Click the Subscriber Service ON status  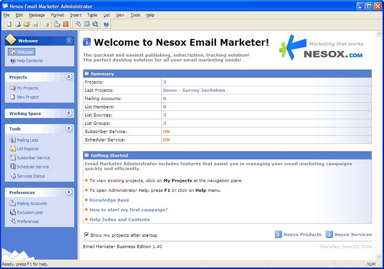(166, 131)
